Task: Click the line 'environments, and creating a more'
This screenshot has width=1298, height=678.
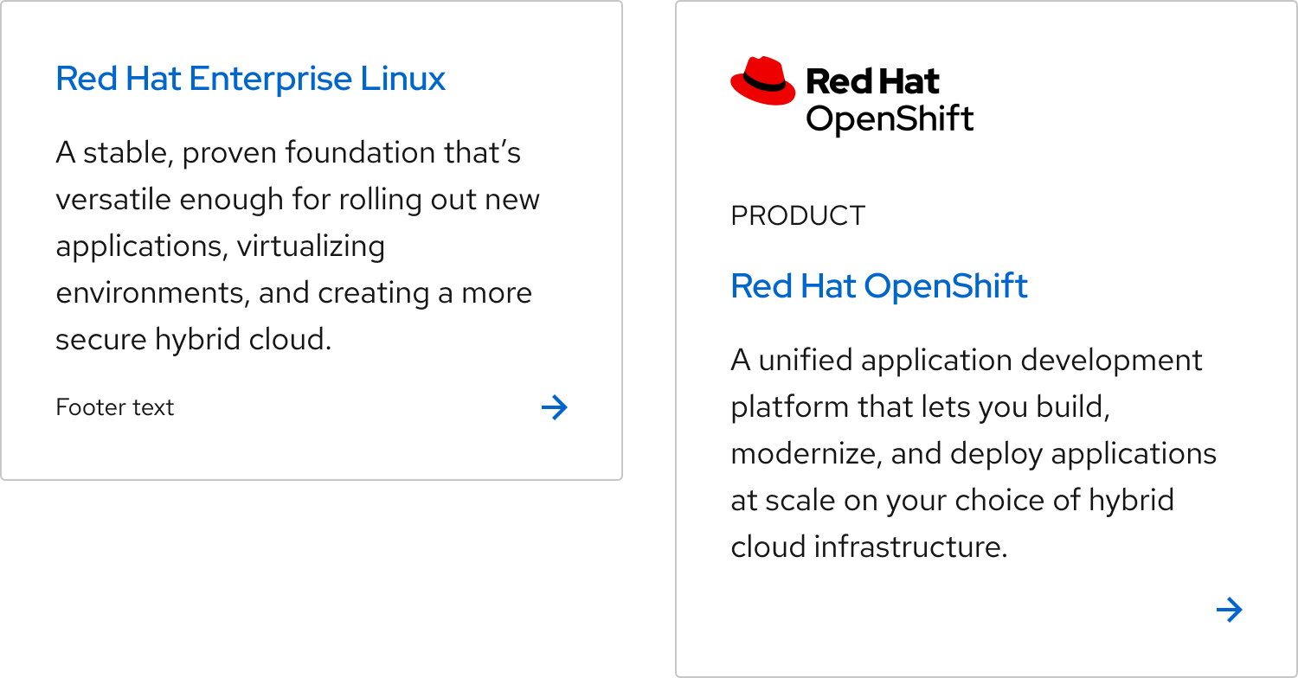Action: click(x=293, y=293)
